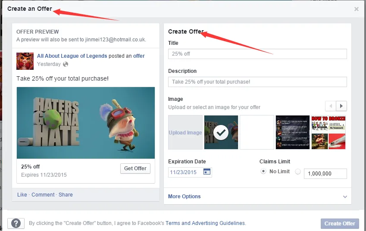Click the Create Offer submit button
Screen dimensions: 366x231
point(340,224)
